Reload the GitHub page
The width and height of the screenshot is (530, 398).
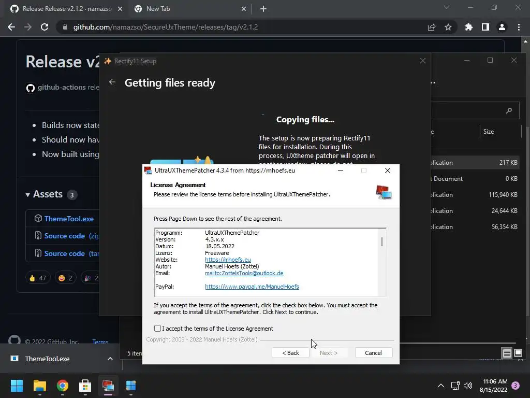coord(45,27)
